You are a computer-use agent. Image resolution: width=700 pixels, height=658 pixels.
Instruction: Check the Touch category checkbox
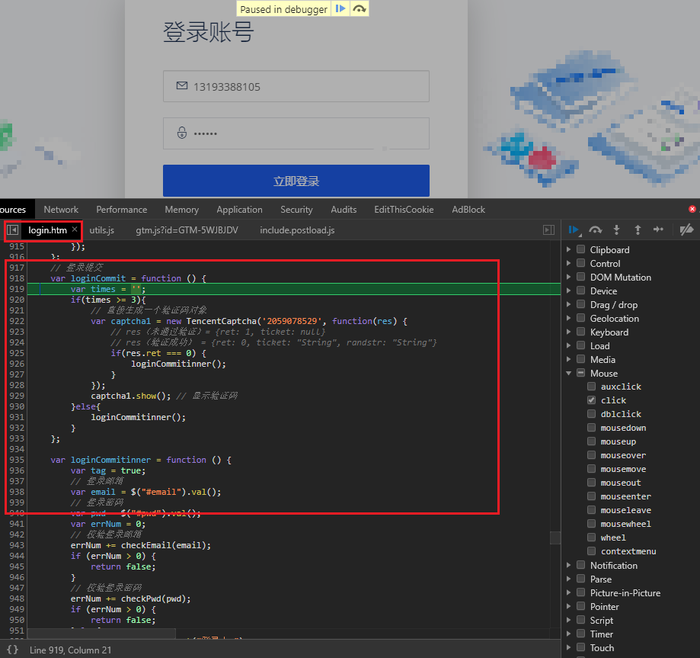[x=581, y=647]
